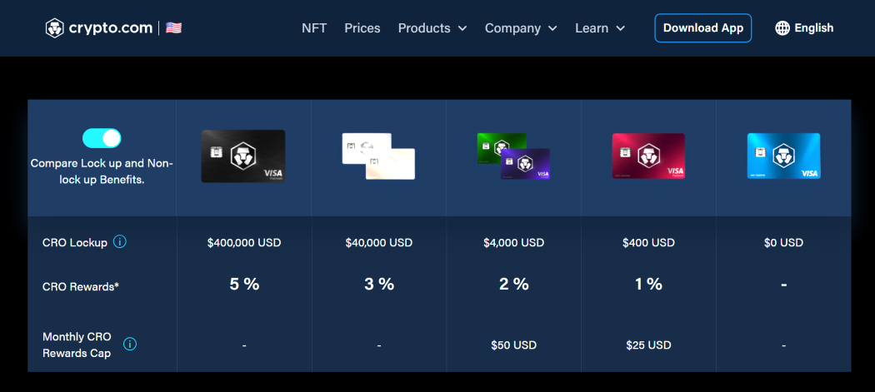Click the Monthly CRO Rewards Cap label

77,345
